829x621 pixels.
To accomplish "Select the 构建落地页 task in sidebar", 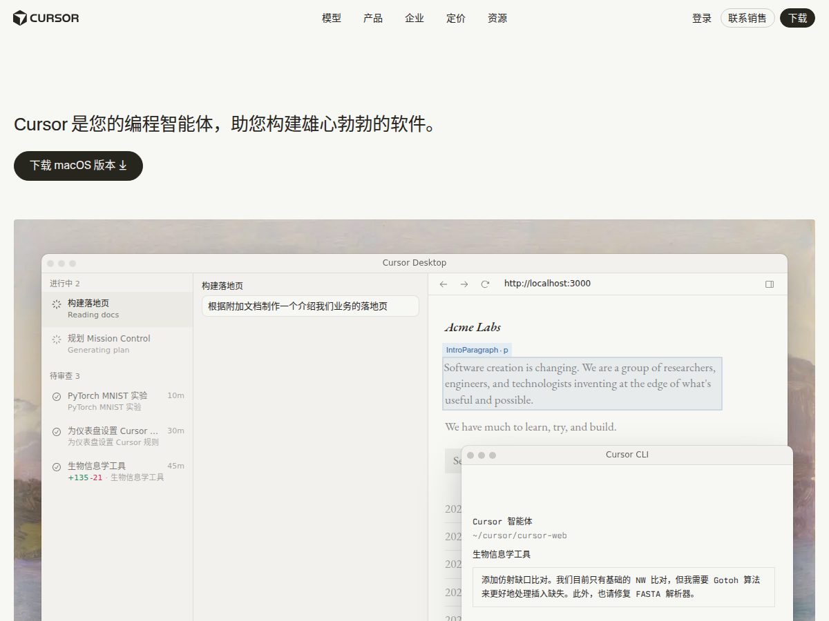I will tap(117, 308).
